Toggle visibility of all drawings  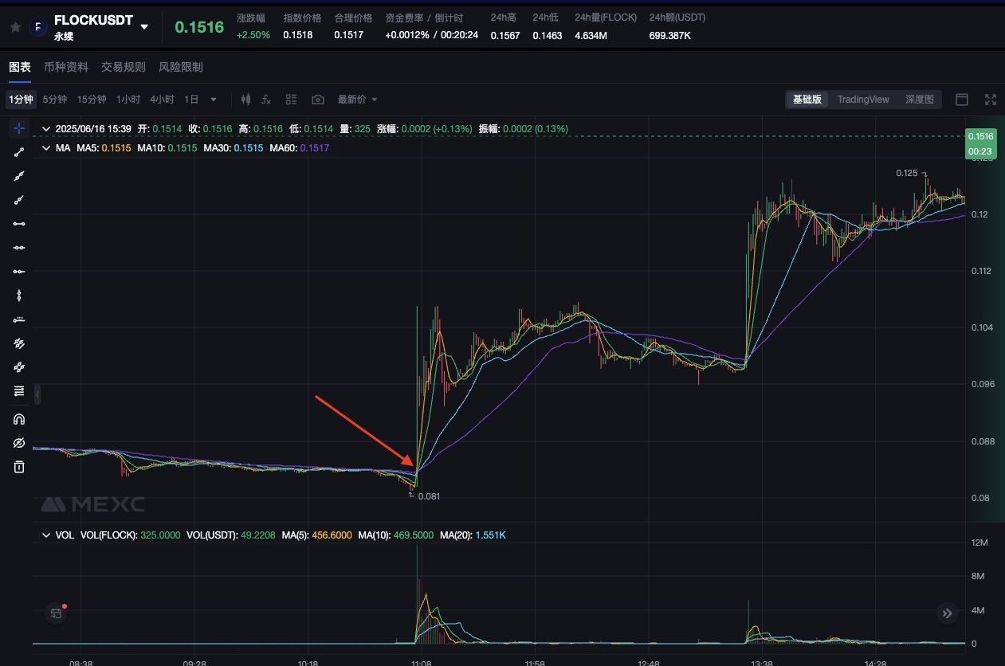[19, 443]
